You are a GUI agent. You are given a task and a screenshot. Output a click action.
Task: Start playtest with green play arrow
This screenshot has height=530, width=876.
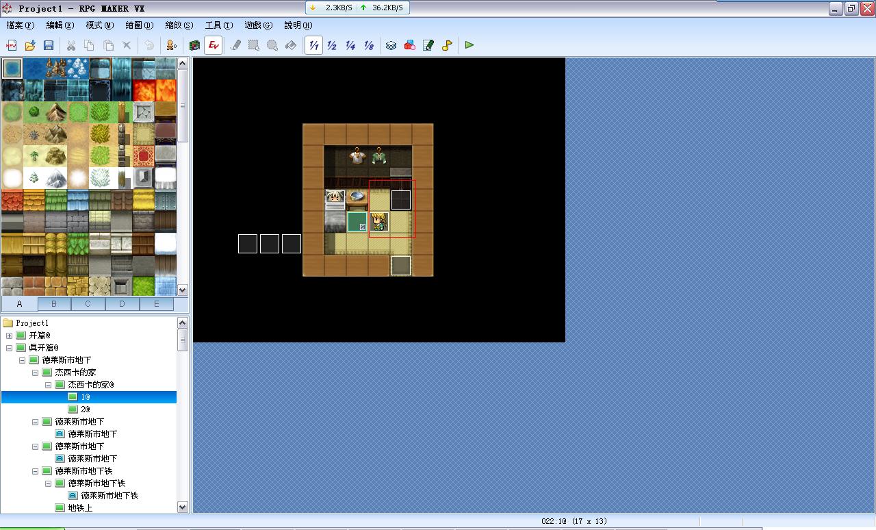469,45
